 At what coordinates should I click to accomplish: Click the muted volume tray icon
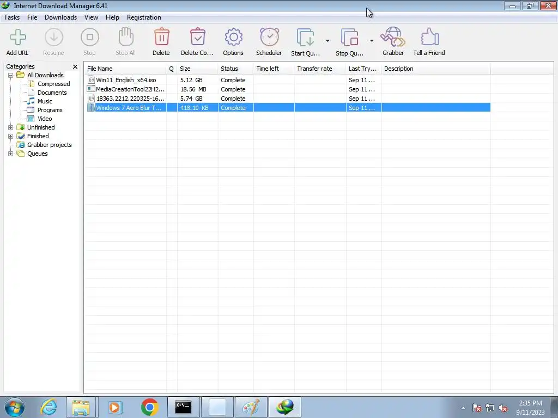tap(503, 408)
